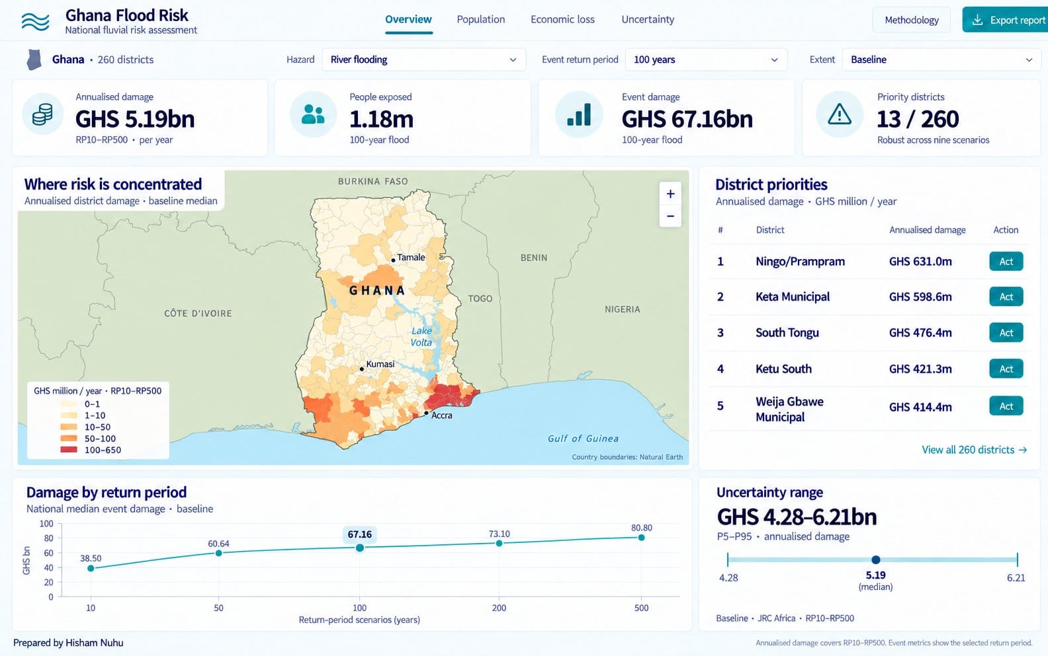This screenshot has width=1048, height=656.
Task: Click the Keta Municipal district name
Action: [793, 297]
